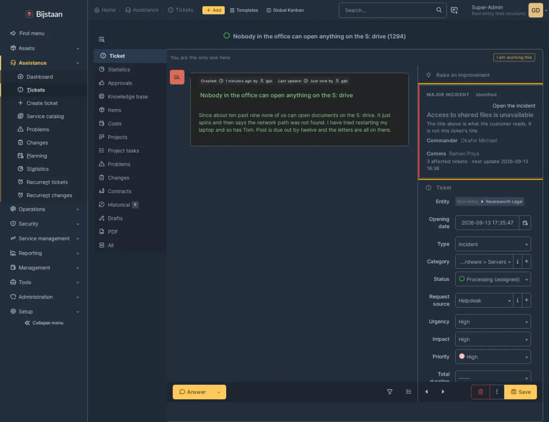Click the Add button in top bar
This screenshot has width=549, height=422.
click(x=213, y=10)
